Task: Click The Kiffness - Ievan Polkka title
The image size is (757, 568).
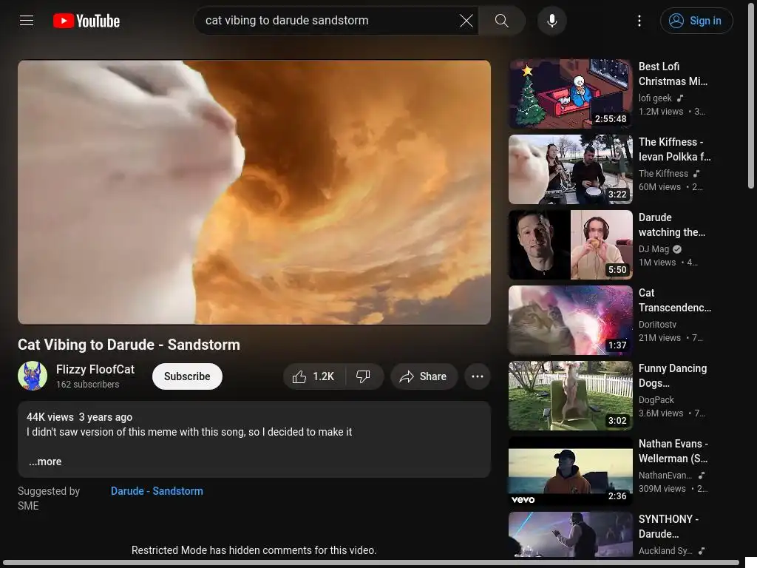Action: click(x=674, y=149)
